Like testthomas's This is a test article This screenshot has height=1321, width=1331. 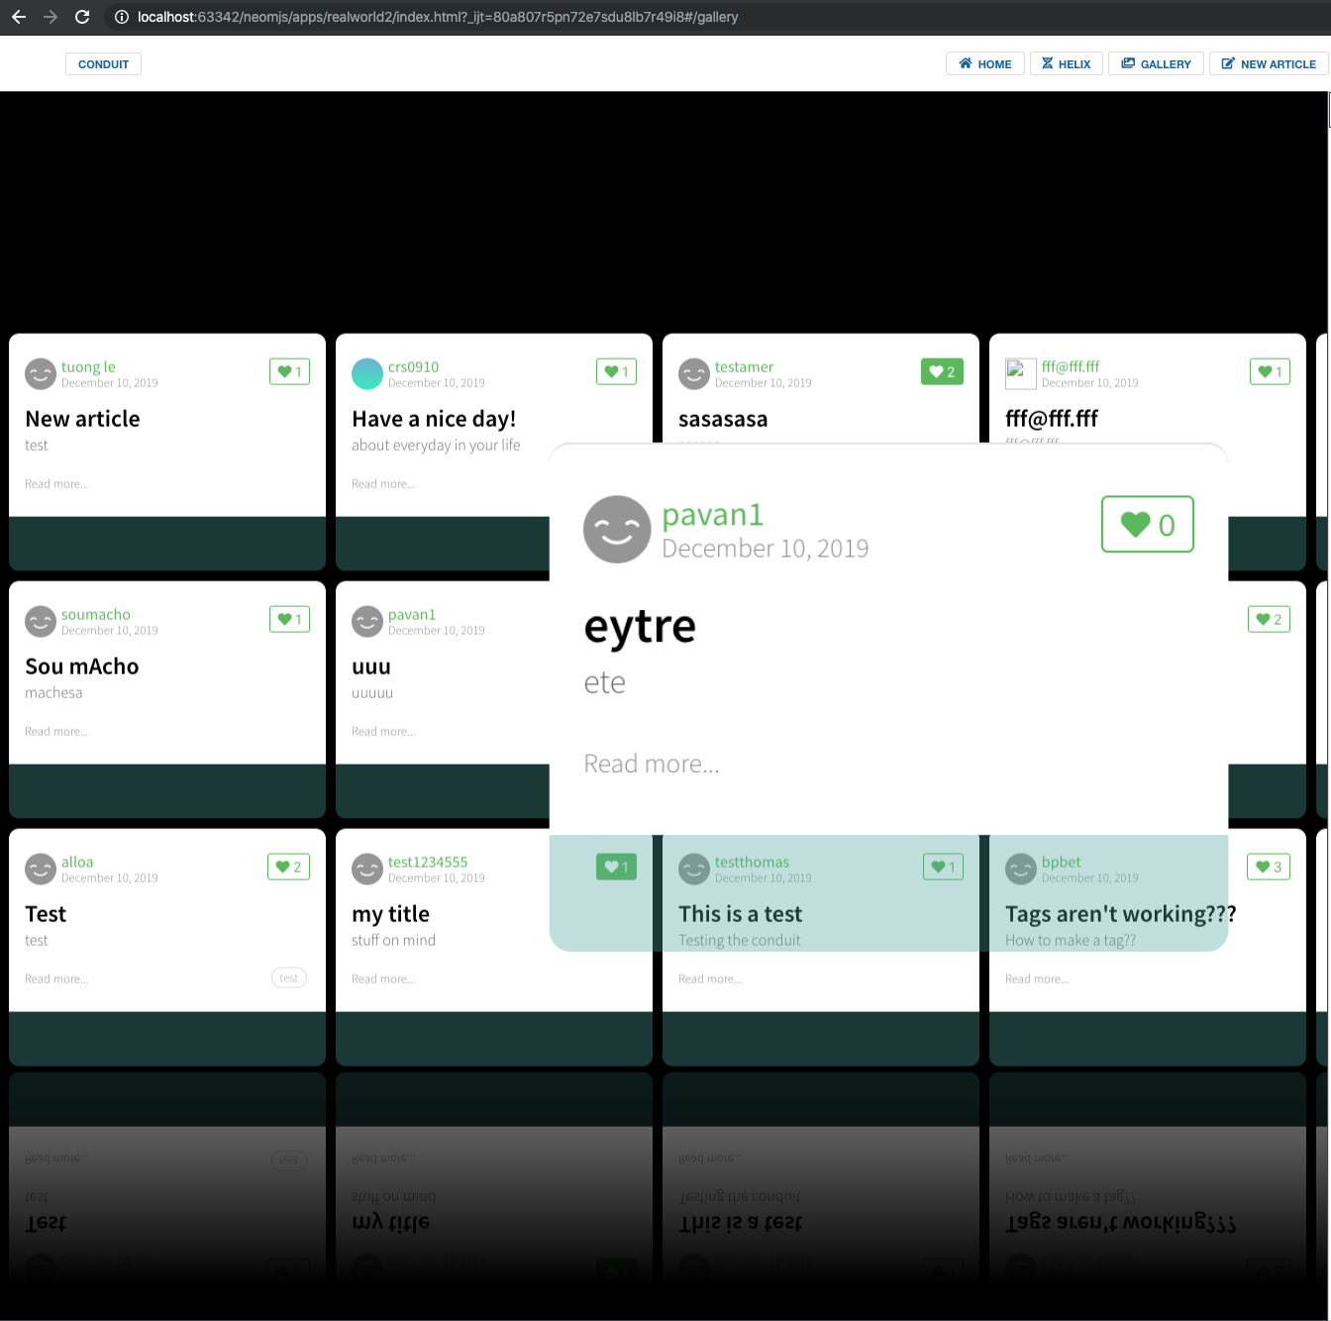tap(943, 866)
